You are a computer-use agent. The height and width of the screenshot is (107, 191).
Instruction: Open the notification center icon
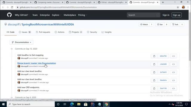(x=186, y=104)
